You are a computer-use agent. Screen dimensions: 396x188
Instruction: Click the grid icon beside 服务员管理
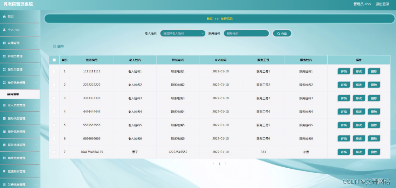tap(4, 69)
